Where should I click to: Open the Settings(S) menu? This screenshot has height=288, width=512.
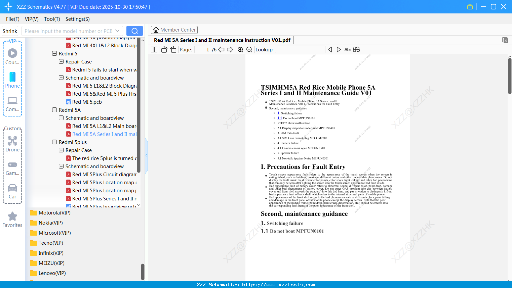pos(78,19)
